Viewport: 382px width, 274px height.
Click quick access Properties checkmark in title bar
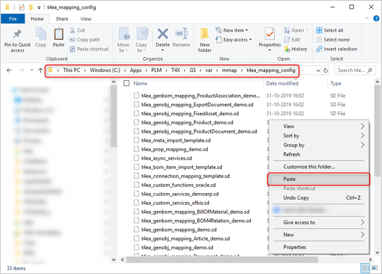point(22,7)
